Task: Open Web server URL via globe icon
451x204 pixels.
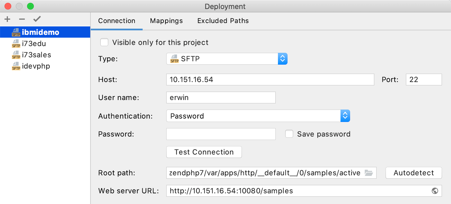Action: [435, 191]
